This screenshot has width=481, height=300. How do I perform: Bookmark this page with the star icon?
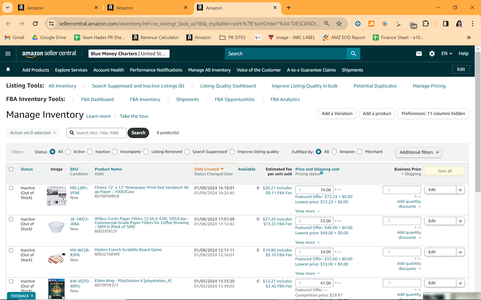339,23
